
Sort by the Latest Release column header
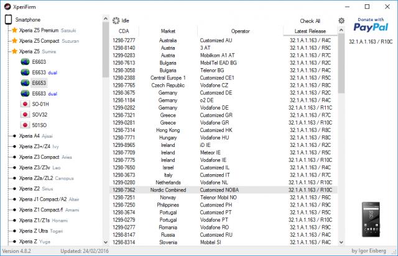click(310, 31)
